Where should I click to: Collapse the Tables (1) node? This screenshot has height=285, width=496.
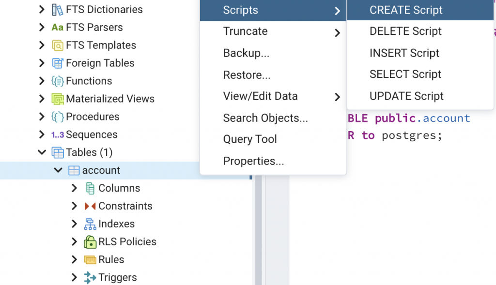42,153
